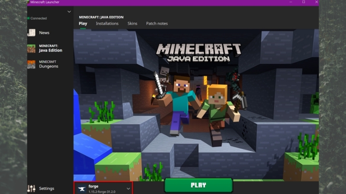
Task: Maximize the Minecraft Launcher window
Action: click(x=303, y=2)
